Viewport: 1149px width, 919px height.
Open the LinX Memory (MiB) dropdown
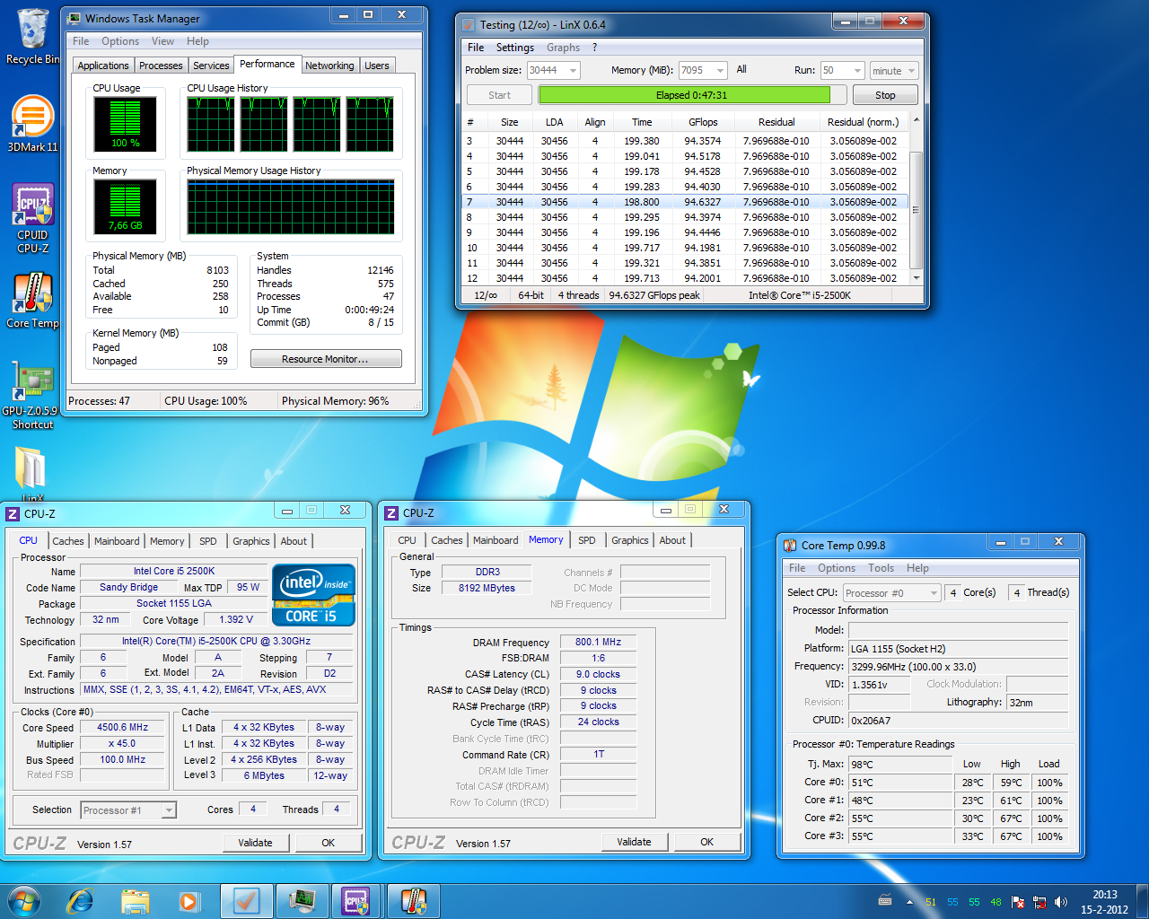click(x=720, y=70)
